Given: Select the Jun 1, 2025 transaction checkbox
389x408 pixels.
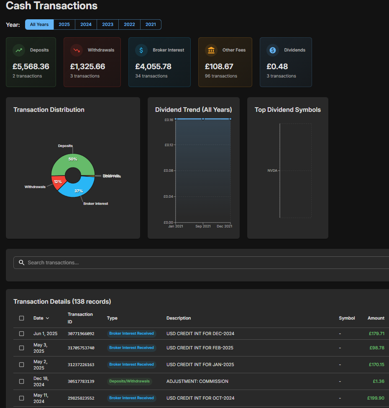Looking at the screenshot, I should (x=22, y=334).
